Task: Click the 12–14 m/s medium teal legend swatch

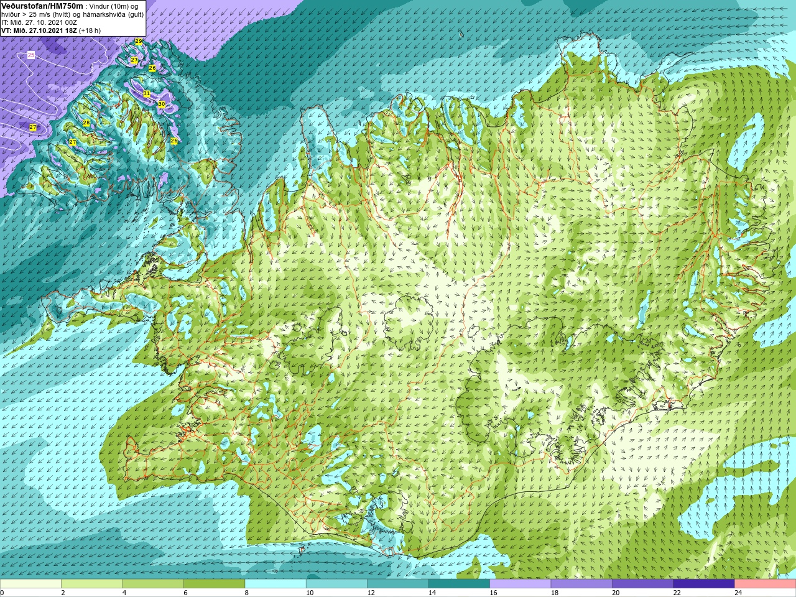Action: (398, 584)
